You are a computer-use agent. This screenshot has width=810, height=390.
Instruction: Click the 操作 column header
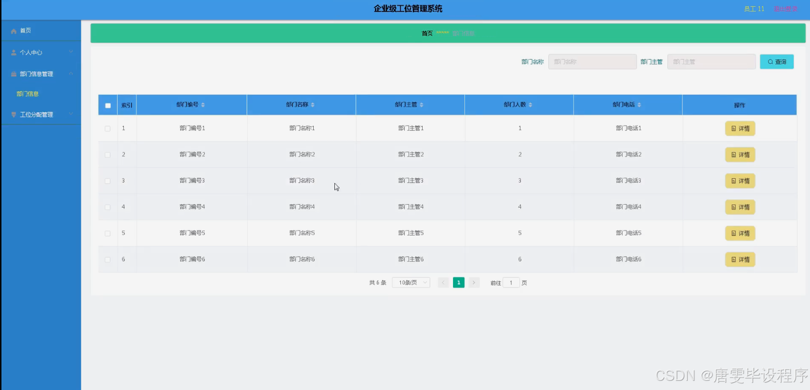(740, 105)
